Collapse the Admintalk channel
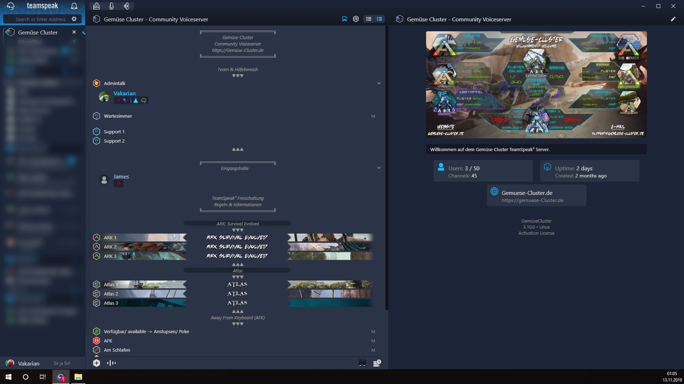684x384 pixels. point(379,83)
